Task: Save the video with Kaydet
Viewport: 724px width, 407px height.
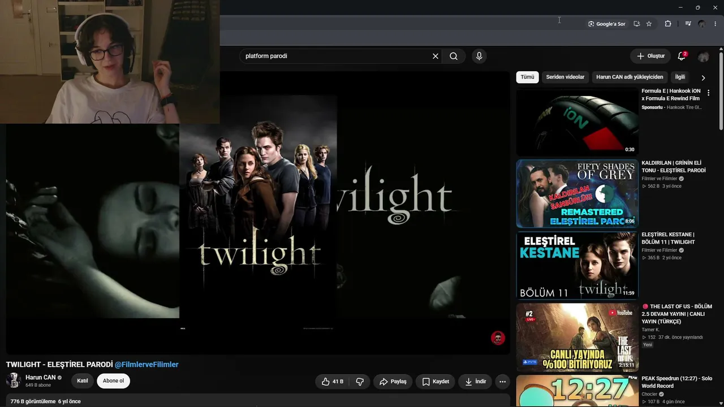Action: [x=436, y=382]
